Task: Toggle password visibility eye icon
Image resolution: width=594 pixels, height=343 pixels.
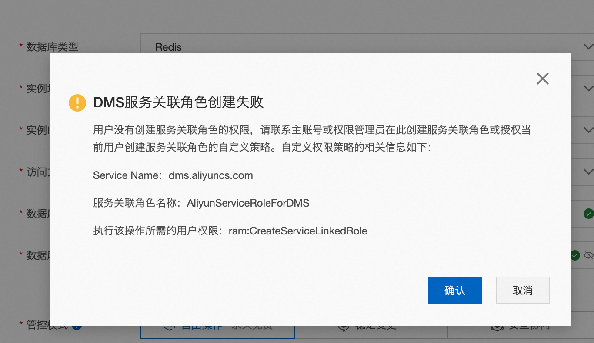Action: pos(589,255)
